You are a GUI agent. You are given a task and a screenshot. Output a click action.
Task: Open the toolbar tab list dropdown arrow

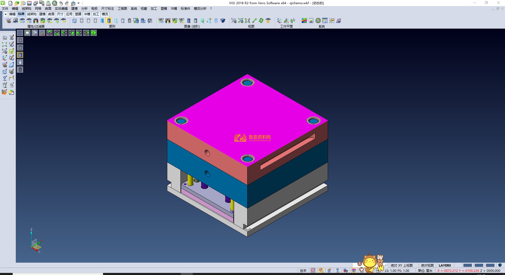pyautogui.click(x=5, y=14)
